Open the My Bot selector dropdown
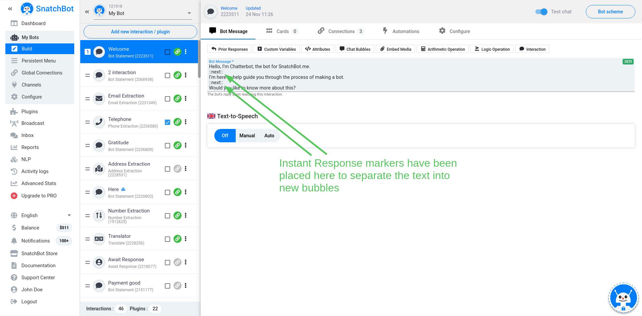The height and width of the screenshot is (316, 642). (143, 13)
